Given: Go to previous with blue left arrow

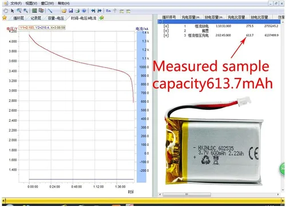Looking at the screenshot, I should (x=93, y=11).
